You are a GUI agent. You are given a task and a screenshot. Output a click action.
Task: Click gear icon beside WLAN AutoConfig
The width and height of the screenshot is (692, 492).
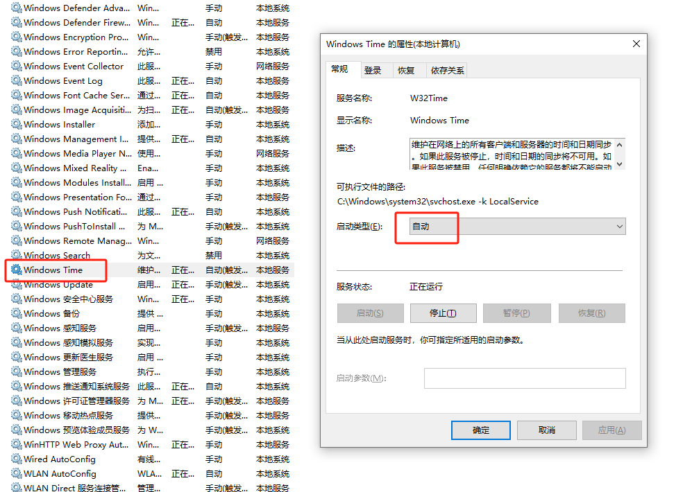[x=17, y=473]
